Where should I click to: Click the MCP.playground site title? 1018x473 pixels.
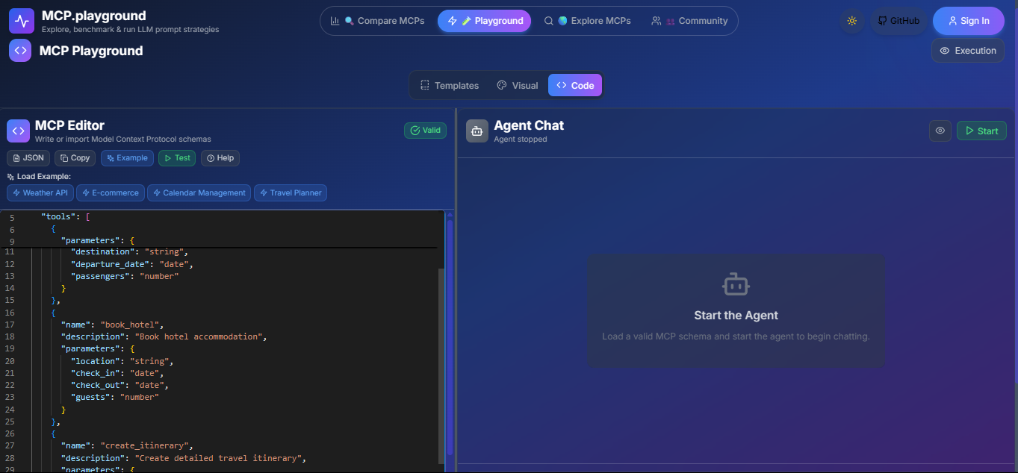[x=94, y=16]
